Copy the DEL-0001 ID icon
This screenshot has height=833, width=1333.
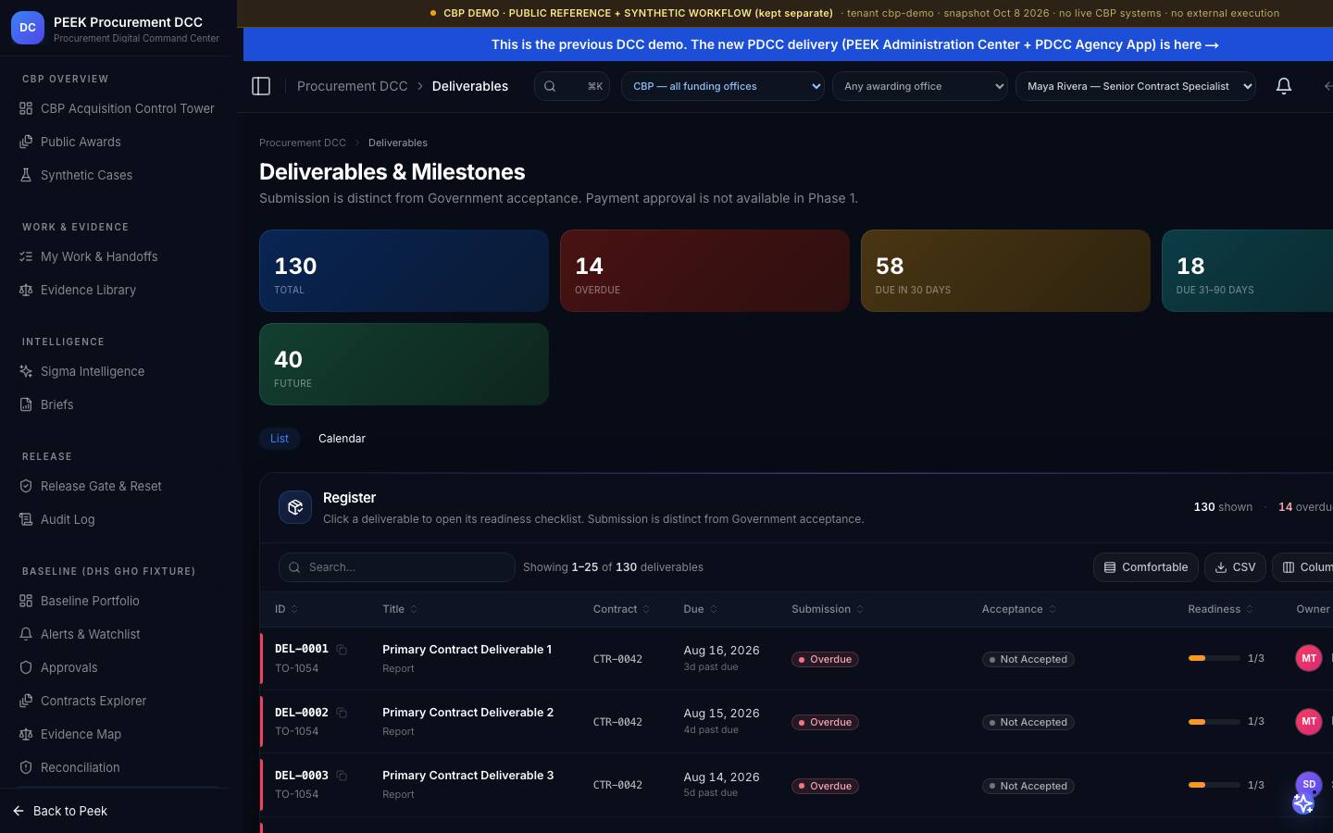342,650
